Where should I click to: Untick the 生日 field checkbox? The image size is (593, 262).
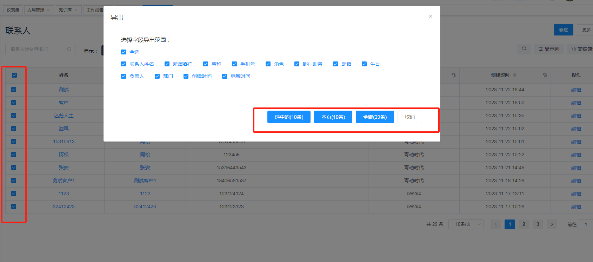click(364, 64)
